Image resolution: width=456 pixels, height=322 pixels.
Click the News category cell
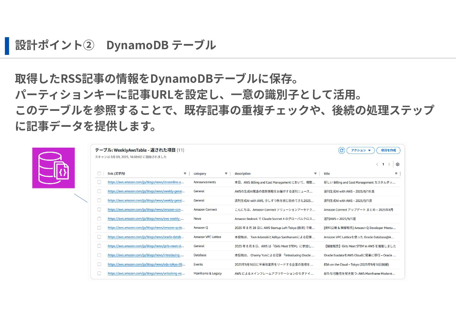[197, 219]
